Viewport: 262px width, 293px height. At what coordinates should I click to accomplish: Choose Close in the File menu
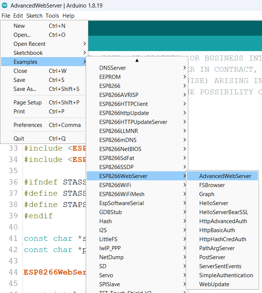[x=44, y=71]
